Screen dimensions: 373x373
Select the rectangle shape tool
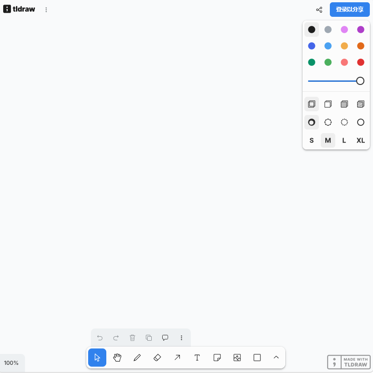pos(257,358)
